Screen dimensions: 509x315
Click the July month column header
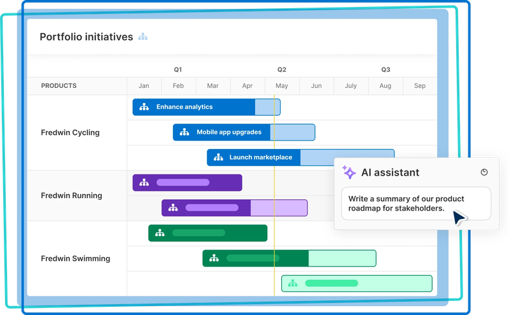click(x=351, y=86)
